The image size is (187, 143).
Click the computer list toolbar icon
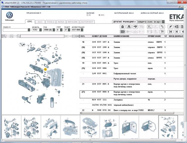(149, 27)
